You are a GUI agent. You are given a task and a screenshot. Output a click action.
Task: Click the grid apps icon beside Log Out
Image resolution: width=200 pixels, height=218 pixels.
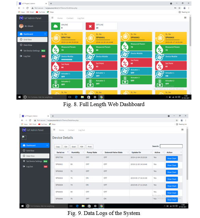click(185, 18)
